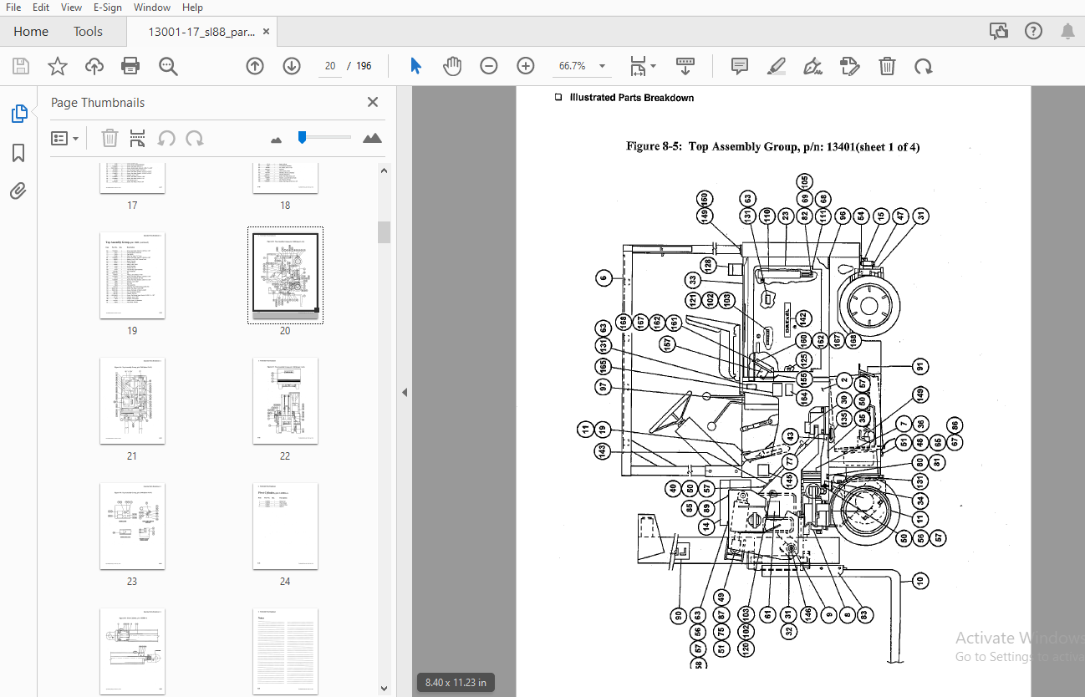Print the document using the printer icon

click(130, 66)
